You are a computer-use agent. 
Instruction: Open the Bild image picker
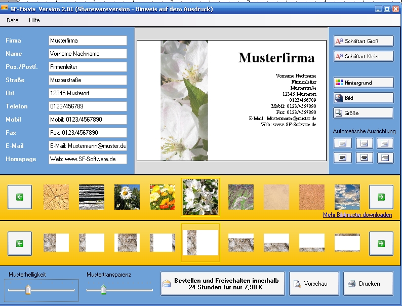(x=364, y=98)
